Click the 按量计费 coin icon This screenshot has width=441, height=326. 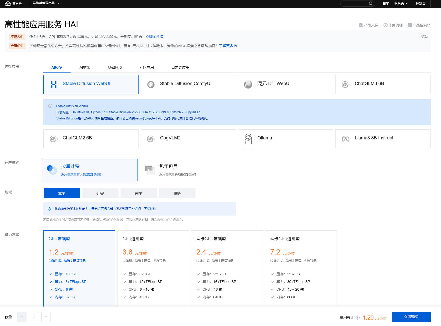(52, 170)
